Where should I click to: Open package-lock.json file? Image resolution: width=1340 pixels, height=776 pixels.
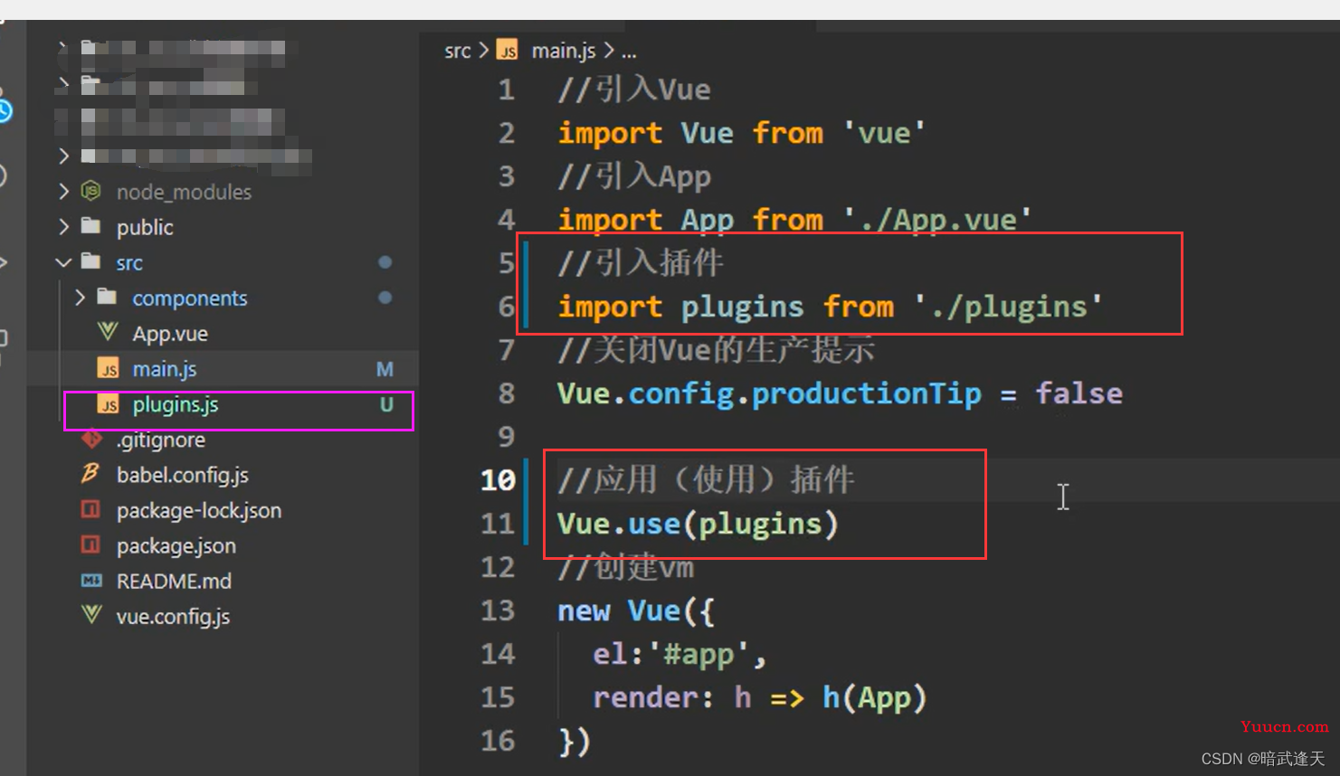point(199,510)
